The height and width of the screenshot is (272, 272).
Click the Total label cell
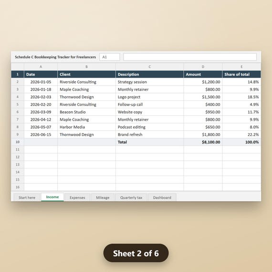tap(149, 142)
